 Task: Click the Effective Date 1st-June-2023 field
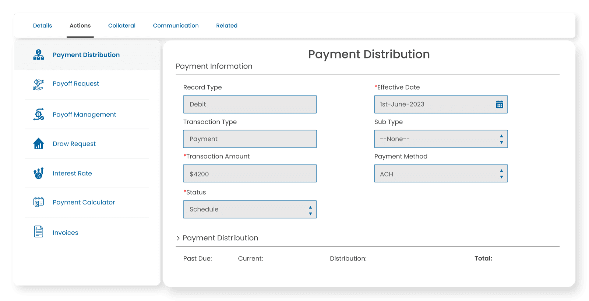click(x=441, y=104)
